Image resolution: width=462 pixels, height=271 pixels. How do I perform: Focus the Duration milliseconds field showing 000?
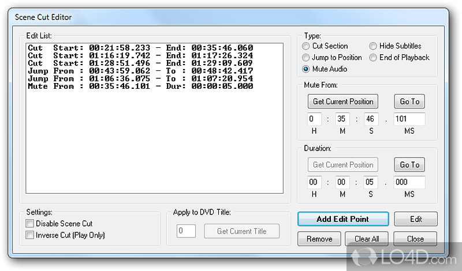coord(409,182)
